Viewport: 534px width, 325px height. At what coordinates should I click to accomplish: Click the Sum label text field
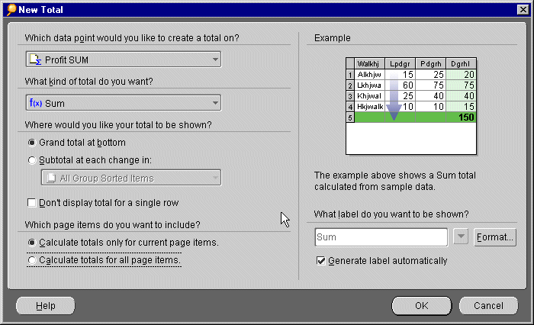381,237
